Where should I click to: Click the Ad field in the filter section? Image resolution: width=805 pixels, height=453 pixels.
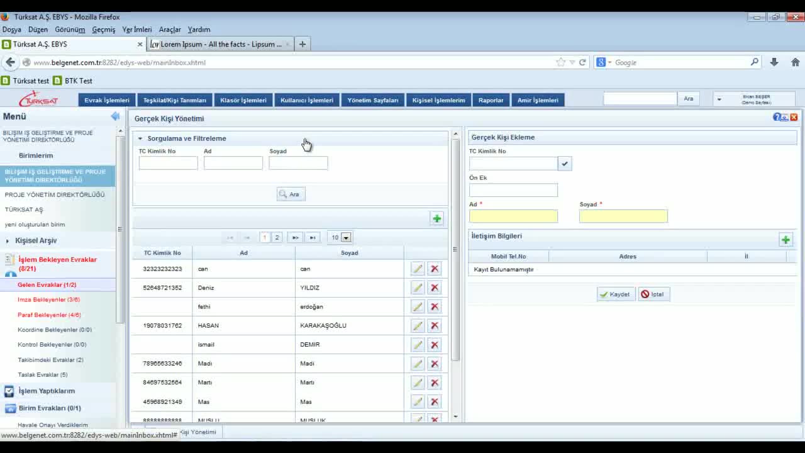point(233,164)
